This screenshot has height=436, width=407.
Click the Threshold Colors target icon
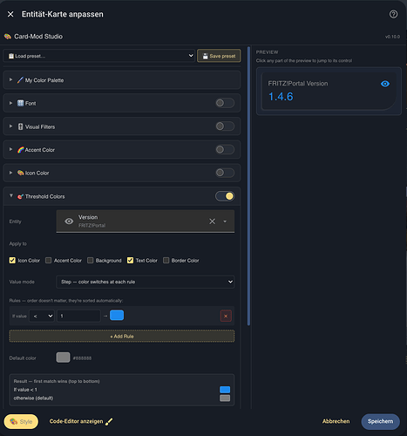pos(20,196)
